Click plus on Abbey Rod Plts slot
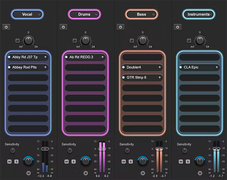227x180 pixels. click(45, 67)
